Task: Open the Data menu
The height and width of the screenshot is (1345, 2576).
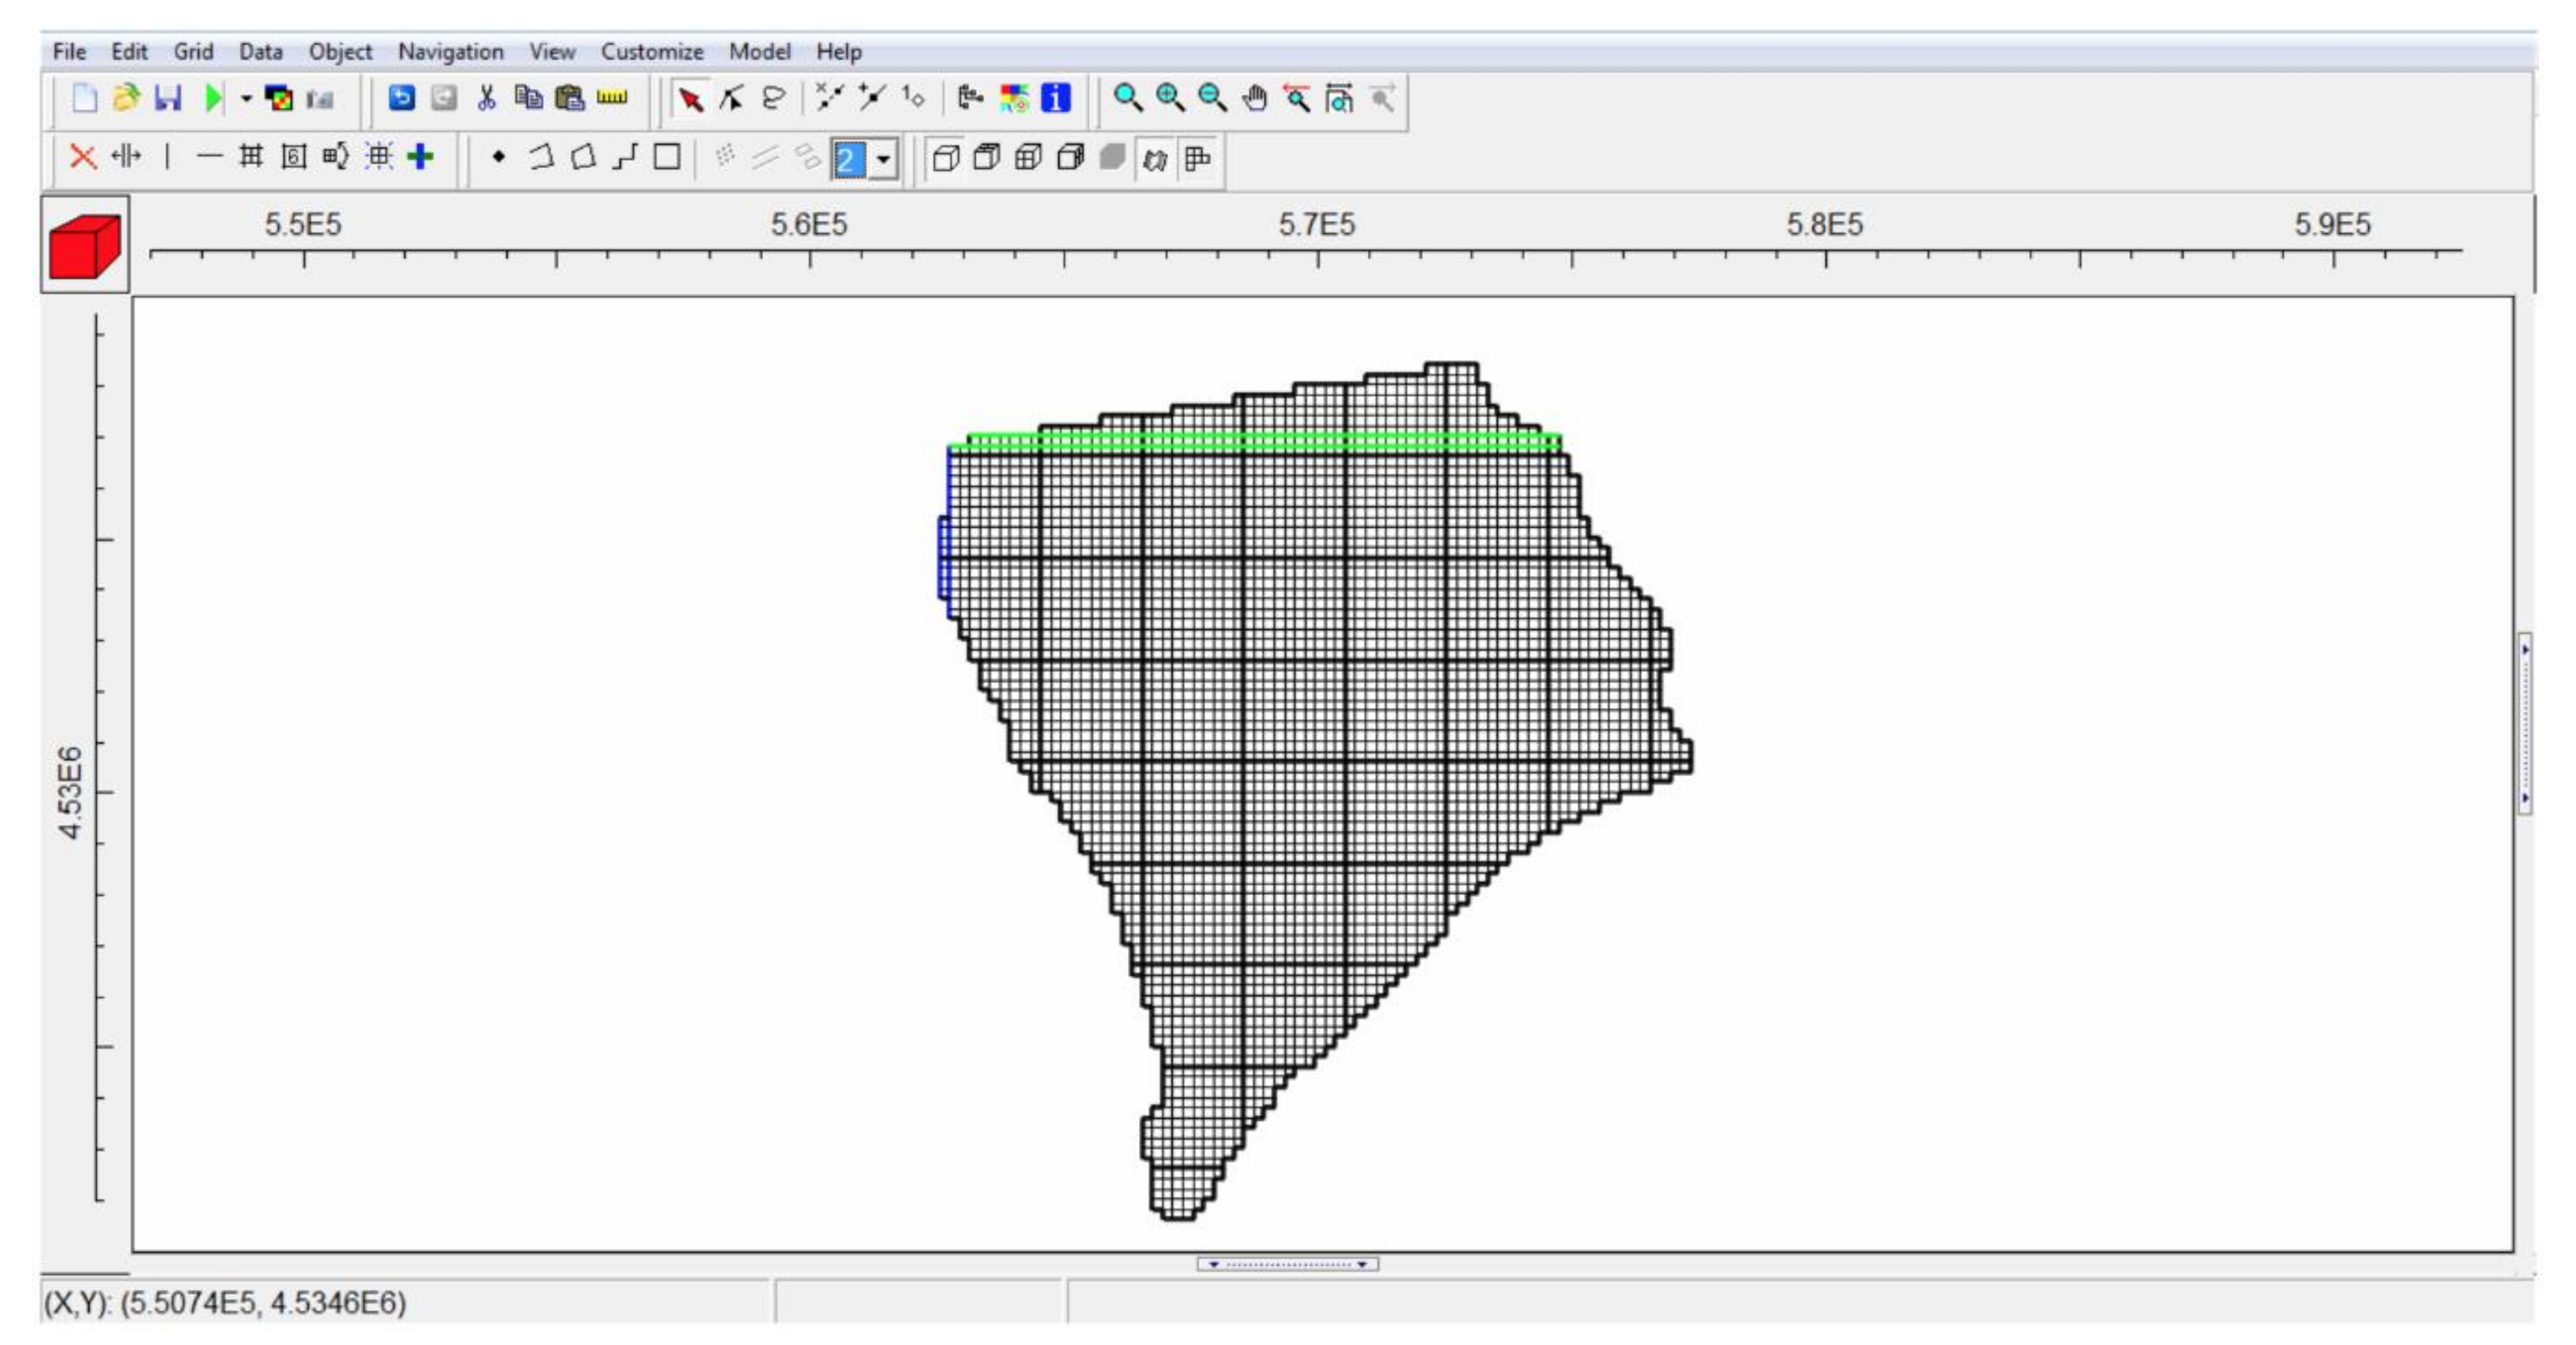Action: coord(260,51)
